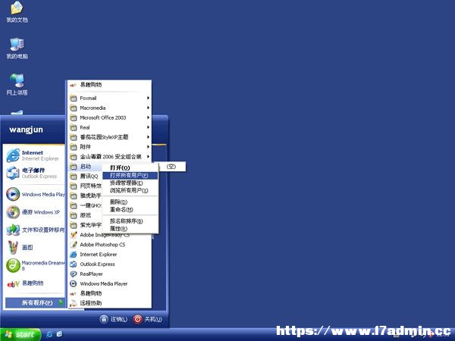Open the 我的文档 desktop icon
The image size is (455, 341).
pos(17,12)
